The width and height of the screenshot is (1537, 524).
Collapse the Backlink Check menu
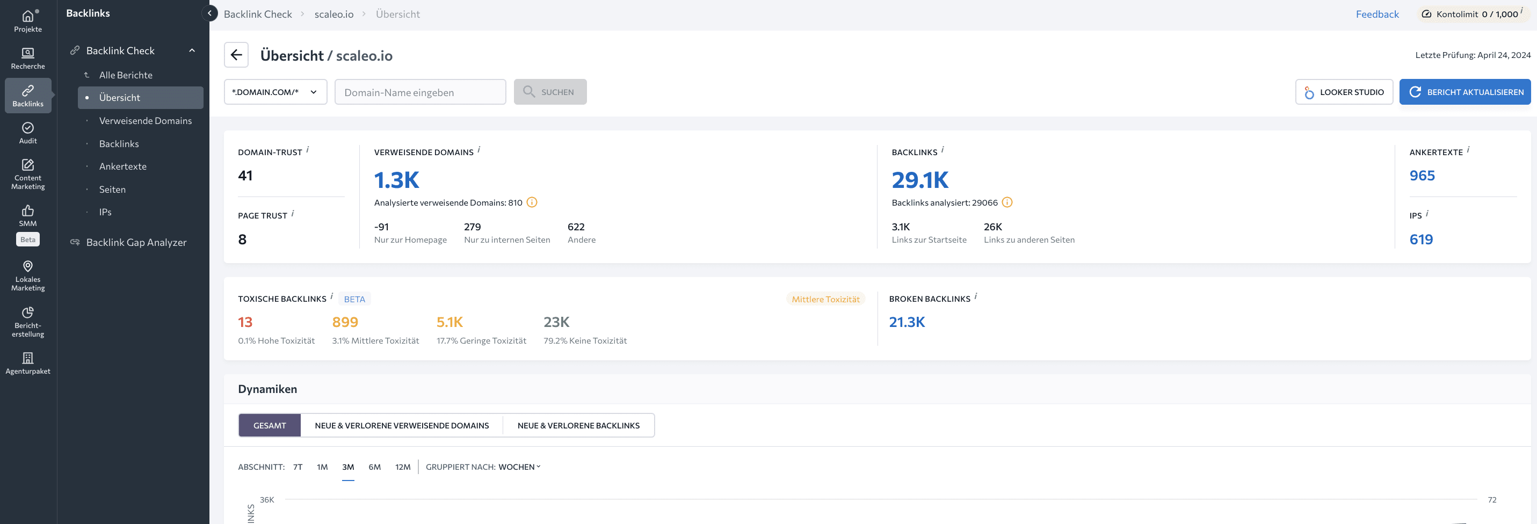192,50
